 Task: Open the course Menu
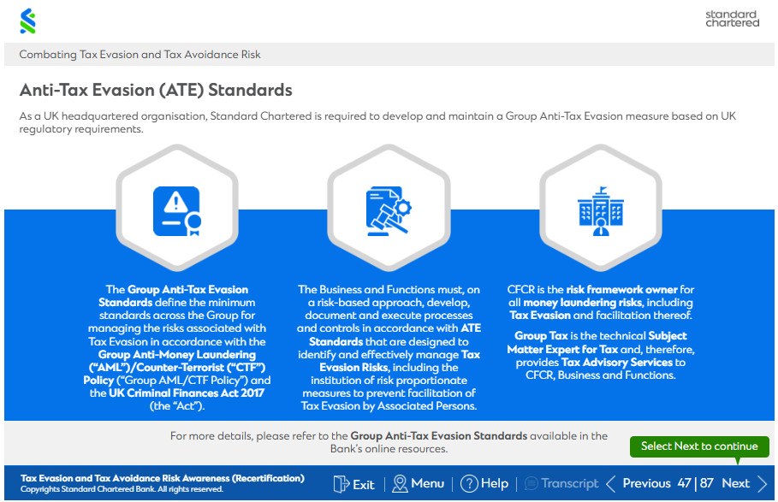pos(428,483)
